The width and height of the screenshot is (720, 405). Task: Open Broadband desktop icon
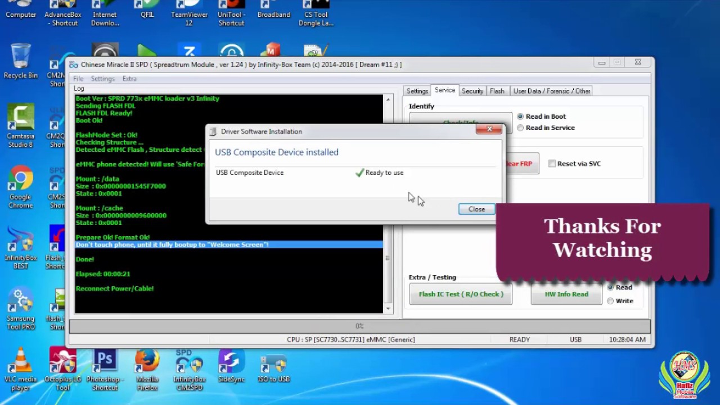click(x=274, y=10)
